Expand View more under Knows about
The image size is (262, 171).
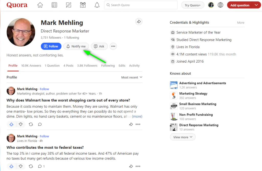(183, 137)
